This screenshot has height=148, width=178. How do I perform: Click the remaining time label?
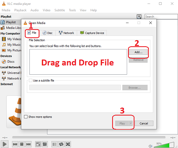[173, 138]
